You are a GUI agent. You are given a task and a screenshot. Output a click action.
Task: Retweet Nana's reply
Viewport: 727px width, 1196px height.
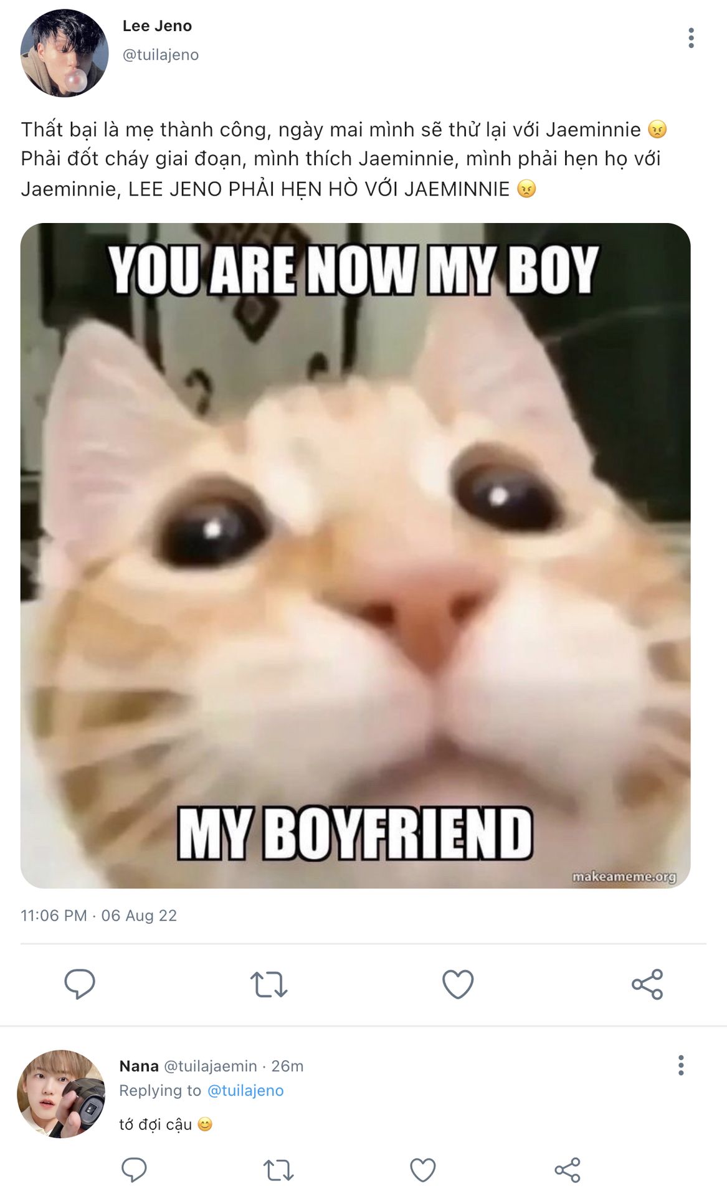(x=278, y=1170)
